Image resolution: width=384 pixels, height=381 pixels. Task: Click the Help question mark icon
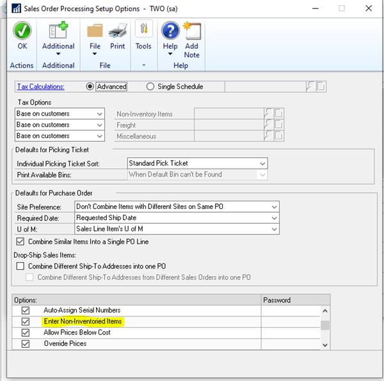170,31
